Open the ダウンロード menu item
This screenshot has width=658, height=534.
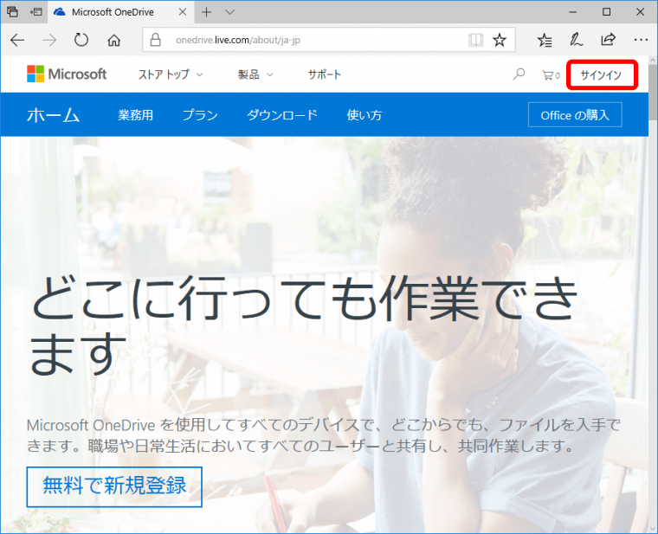pos(282,115)
